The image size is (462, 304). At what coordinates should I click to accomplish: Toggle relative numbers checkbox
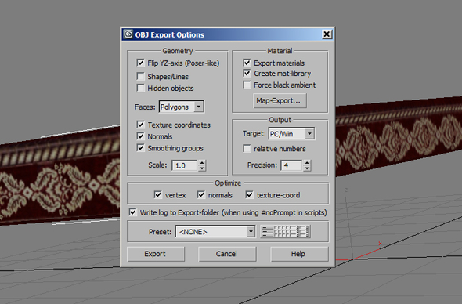[x=247, y=148]
